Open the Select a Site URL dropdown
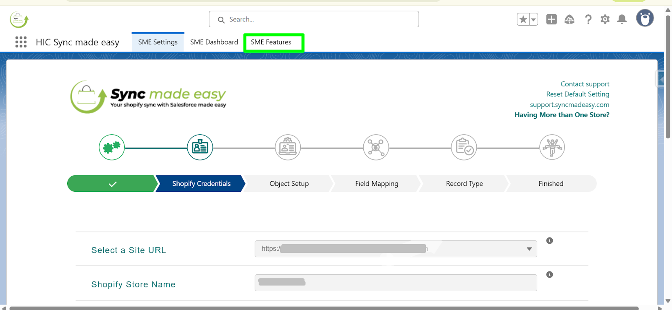Image resolution: width=672 pixels, height=310 pixels. coord(396,249)
